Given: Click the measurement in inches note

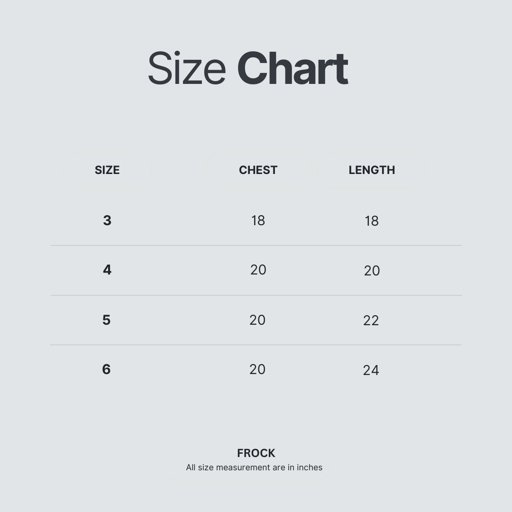Looking at the screenshot, I should [254, 467].
